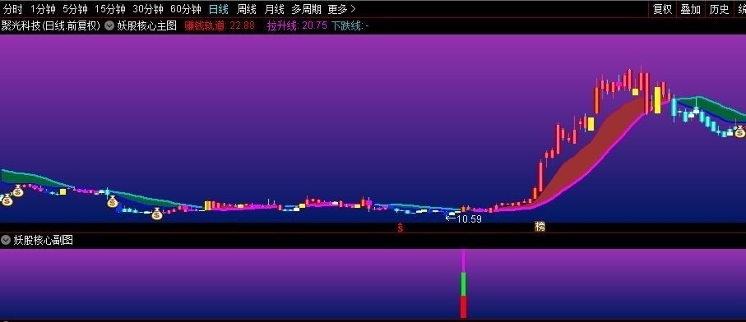This screenshot has height=322, width=746.
Task: Select the 60分钟 period tab
Action: point(186,9)
